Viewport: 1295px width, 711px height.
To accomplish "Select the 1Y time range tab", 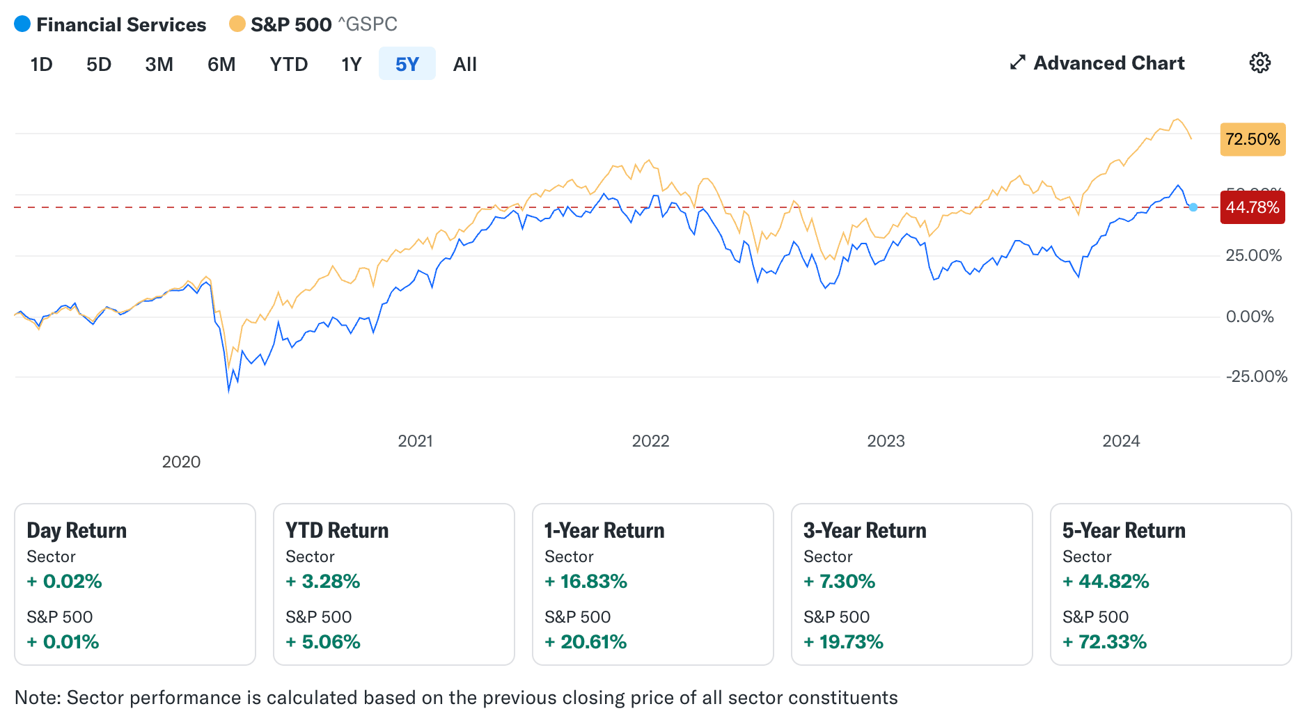I will tap(352, 64).
